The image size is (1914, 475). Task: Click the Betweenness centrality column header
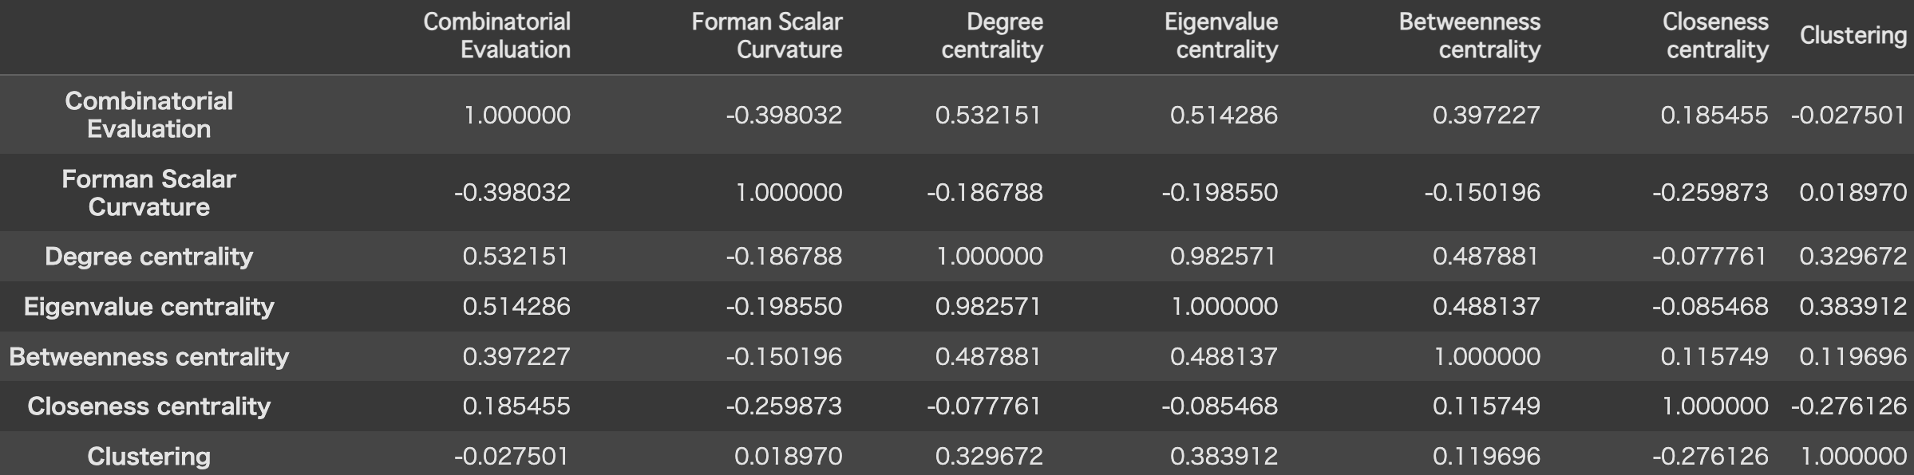click(1469, 36)
